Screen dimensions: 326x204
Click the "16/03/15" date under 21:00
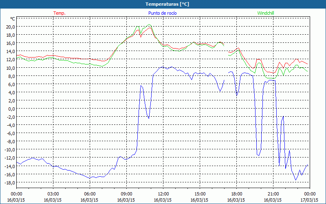pos(273,200)
